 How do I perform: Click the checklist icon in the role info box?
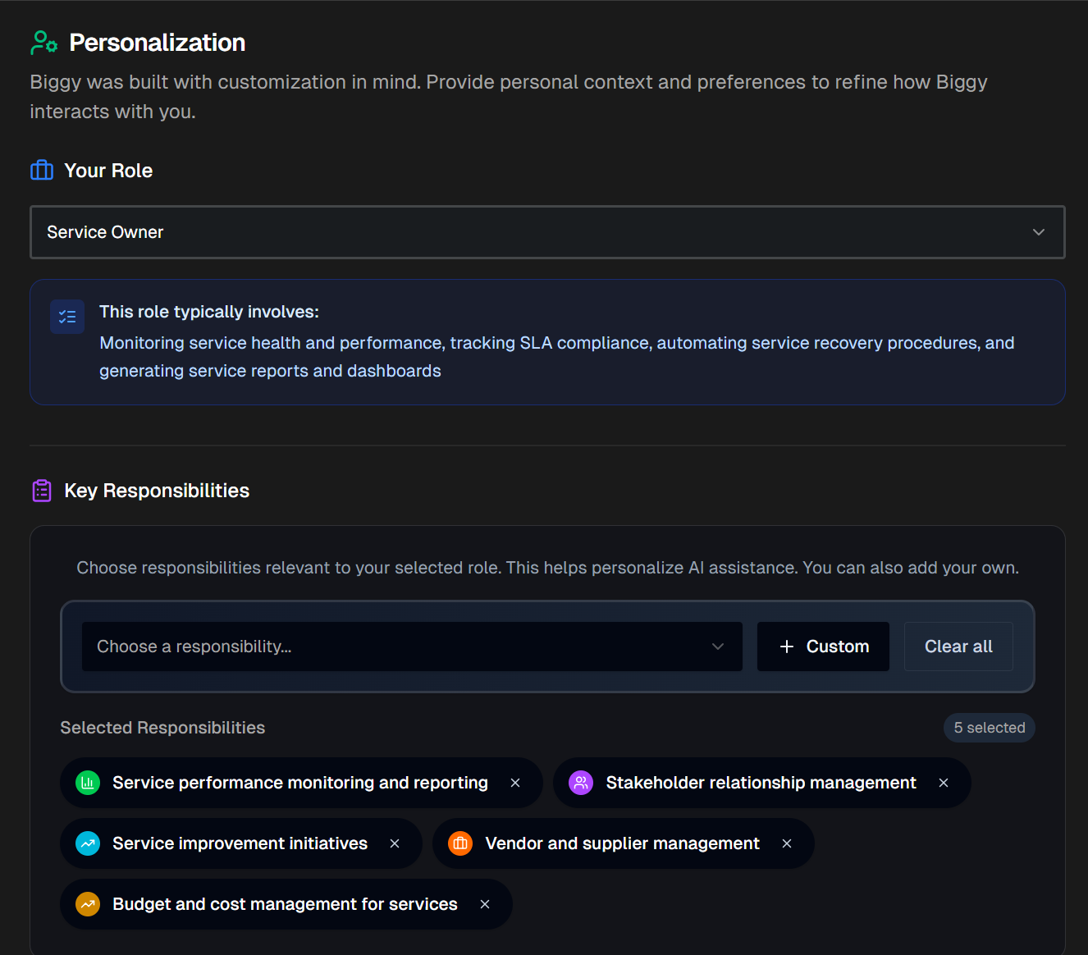click(x=66, y=317)
